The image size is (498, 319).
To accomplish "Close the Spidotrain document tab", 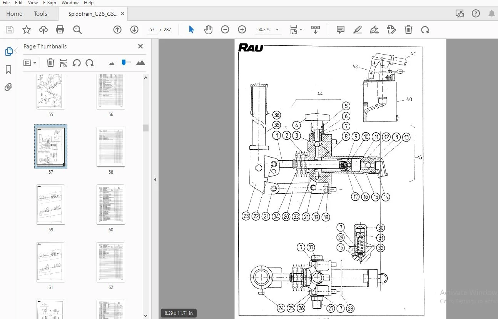I will tap(122, 14).
